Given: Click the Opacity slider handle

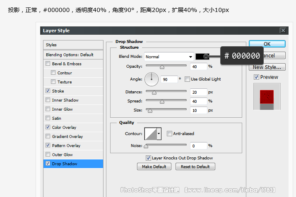Looking at the screenshot, I should (162, 66).
